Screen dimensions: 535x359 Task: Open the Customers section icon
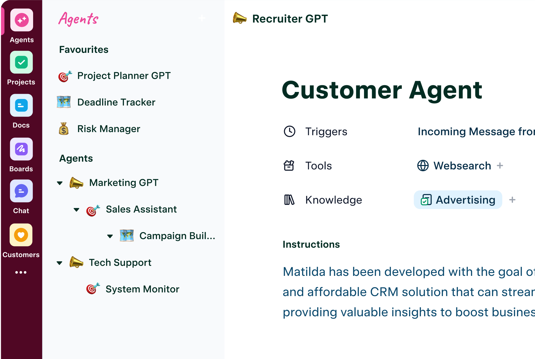coord(21,235)
